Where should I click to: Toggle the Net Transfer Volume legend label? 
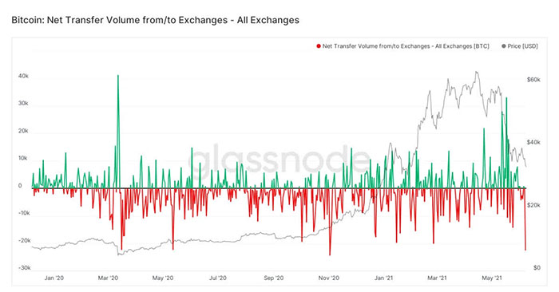[406, 46]
